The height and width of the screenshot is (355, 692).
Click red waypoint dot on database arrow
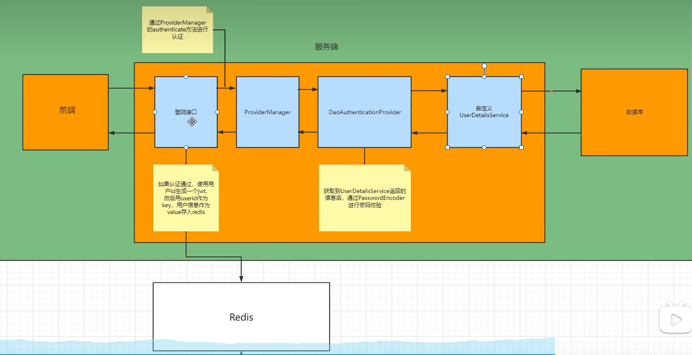coord(551,91)
